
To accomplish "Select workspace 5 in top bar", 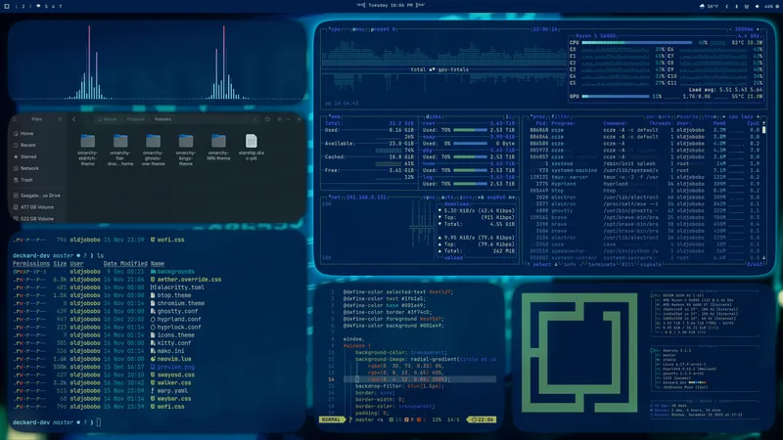I will click(x=46, y=7).
